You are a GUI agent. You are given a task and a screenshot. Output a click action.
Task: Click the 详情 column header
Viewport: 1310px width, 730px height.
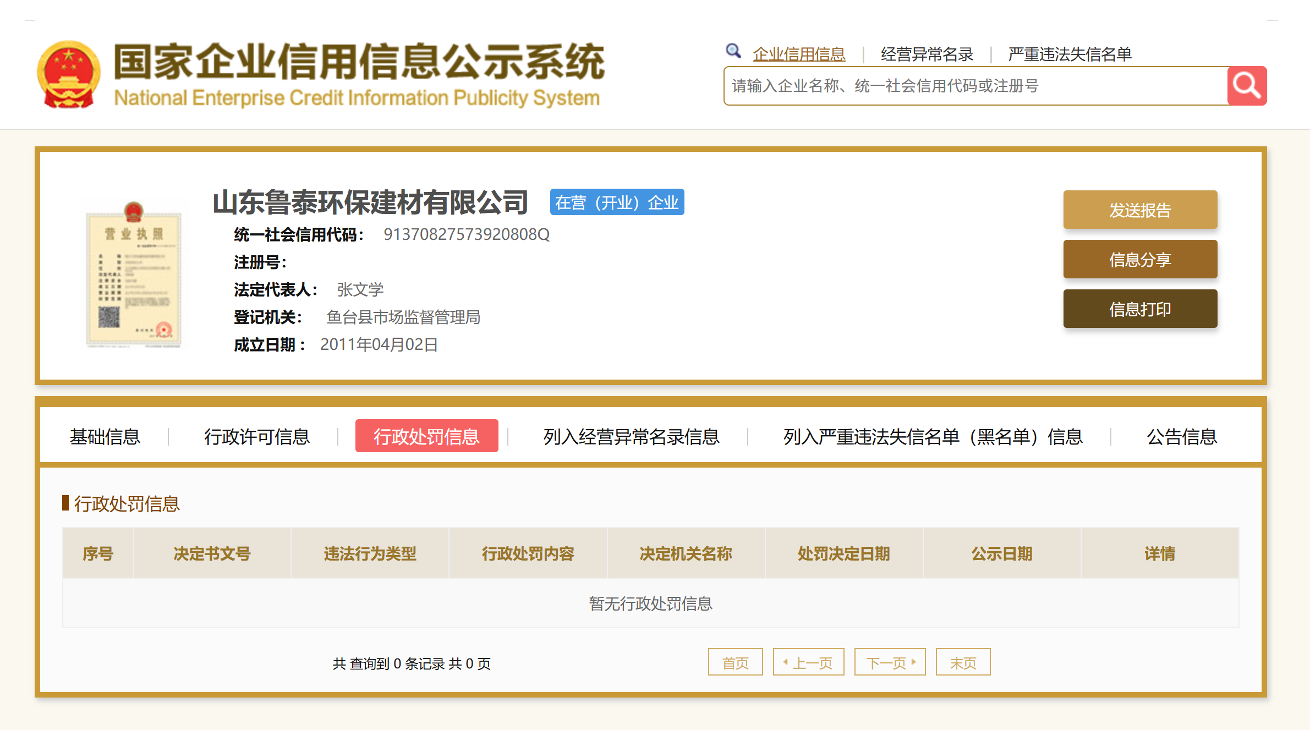pos(1160,553)
